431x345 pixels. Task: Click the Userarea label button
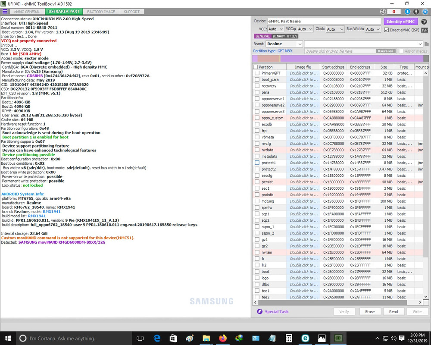coord(385,51)
